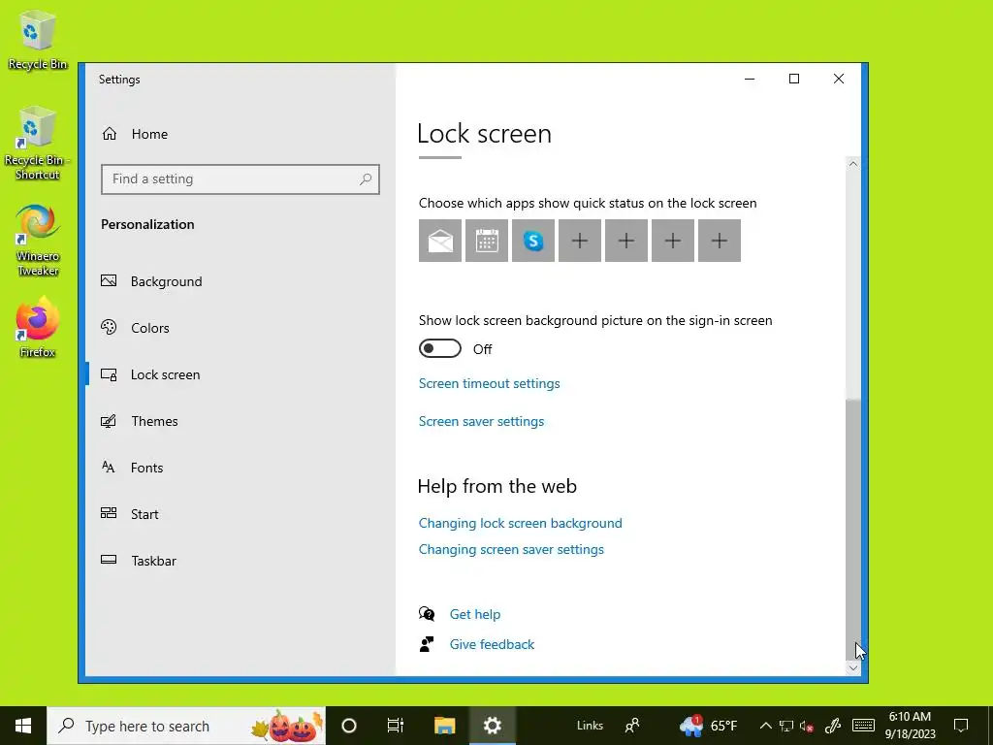
Task: Click the Colors palette icon in sidebar
Action: pos(109,328)
